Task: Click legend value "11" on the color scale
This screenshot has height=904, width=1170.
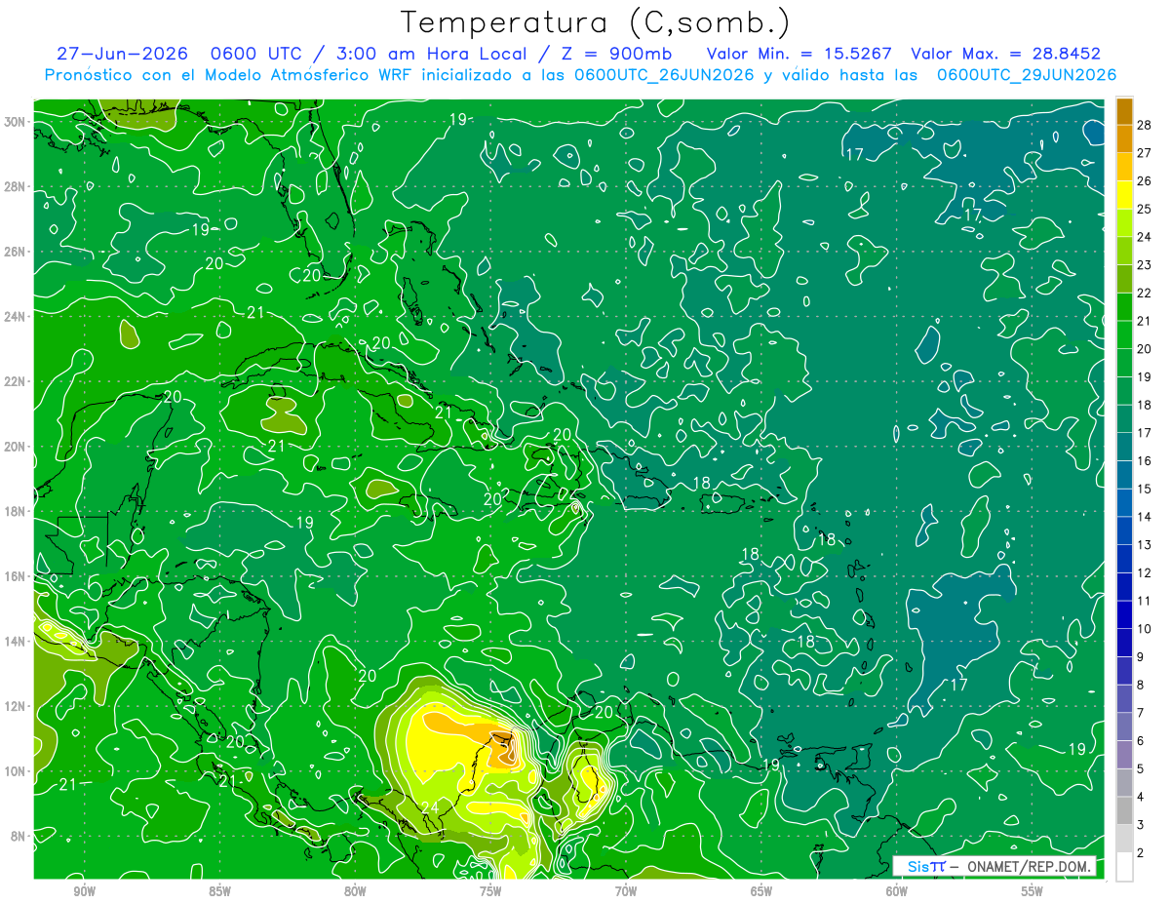Action: (1144, 601)
